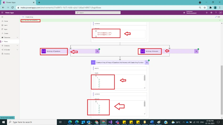Open the Windows Start menu
The image size is (223, 125).
pyautogui.click(x=3, y=122)
